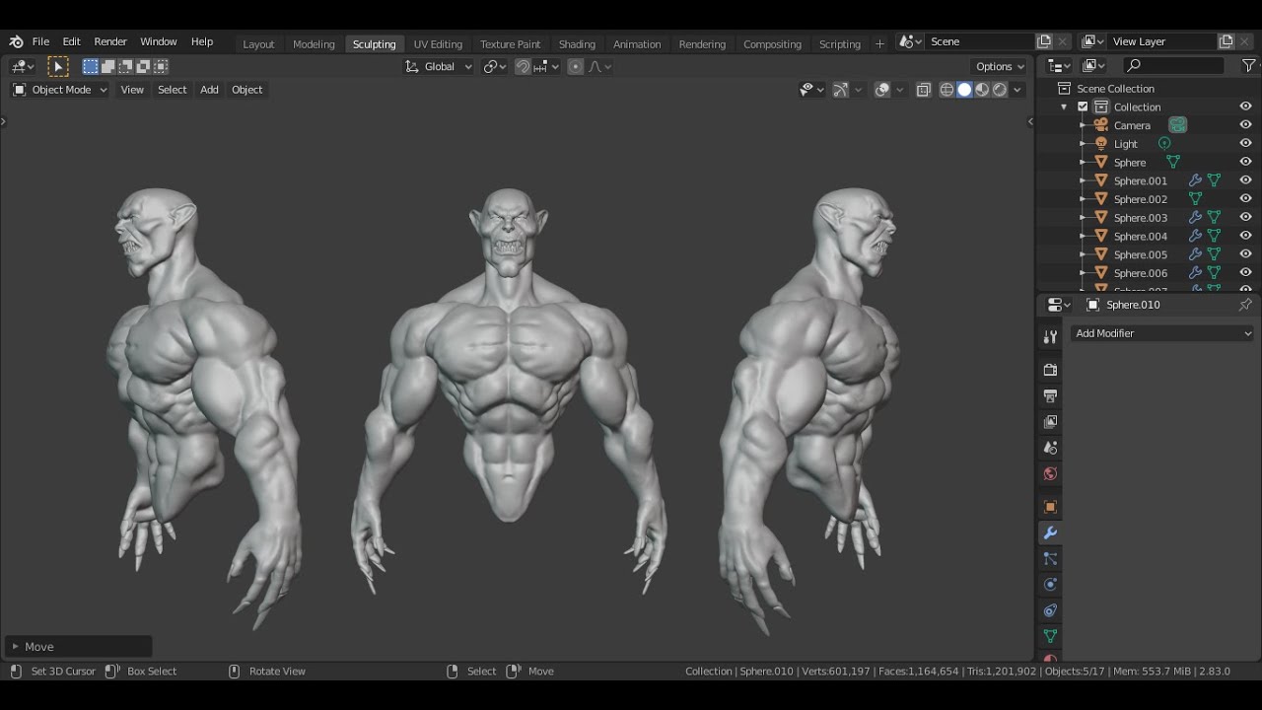Hide the Camera object via eye icon
The height and width of the screenshot is (710, 1262).
click(1245, 125)
